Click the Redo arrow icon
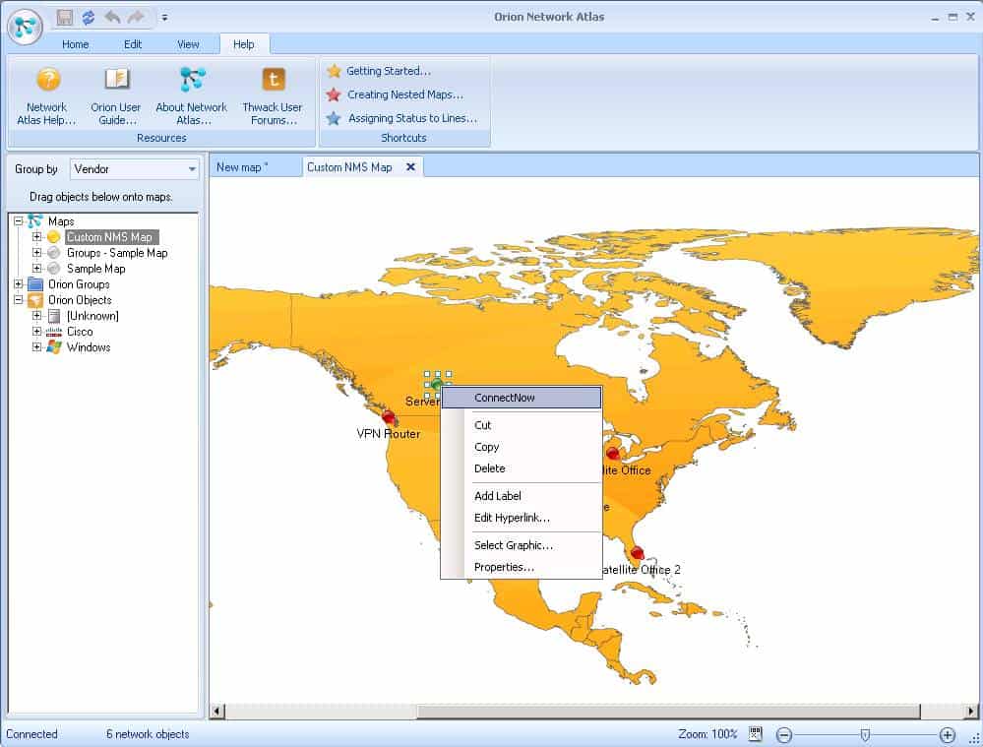 point(136,17)
